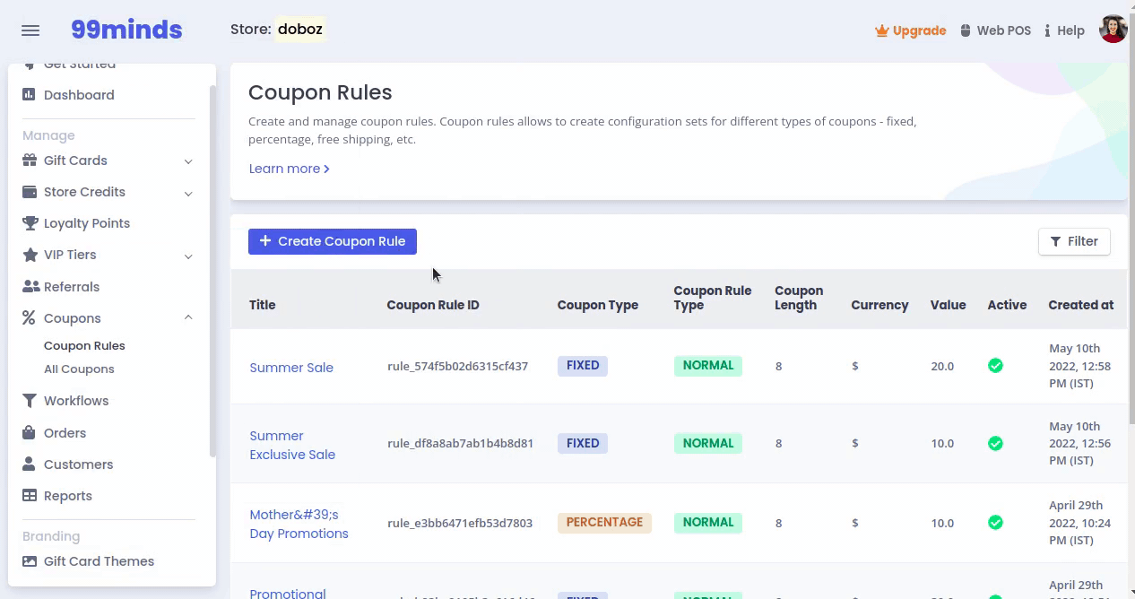Click PERCENTAGE badge in Mother's Day row
This screenshot has height=599, width=1135.
click(x=604, y=523)
